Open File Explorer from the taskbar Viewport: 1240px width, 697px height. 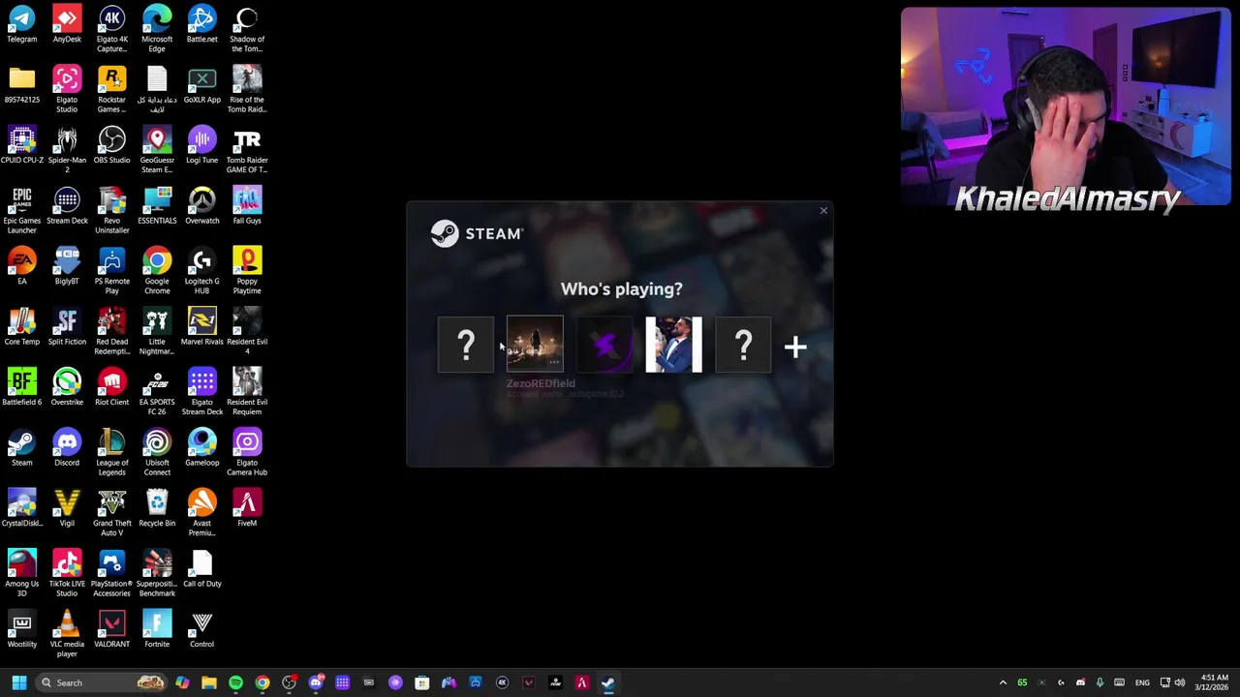pyautogui.click(x=209, y=682)
